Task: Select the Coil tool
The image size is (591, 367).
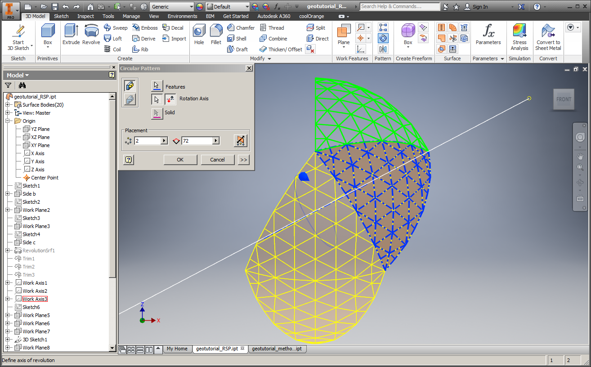Action: pos(112,49)
